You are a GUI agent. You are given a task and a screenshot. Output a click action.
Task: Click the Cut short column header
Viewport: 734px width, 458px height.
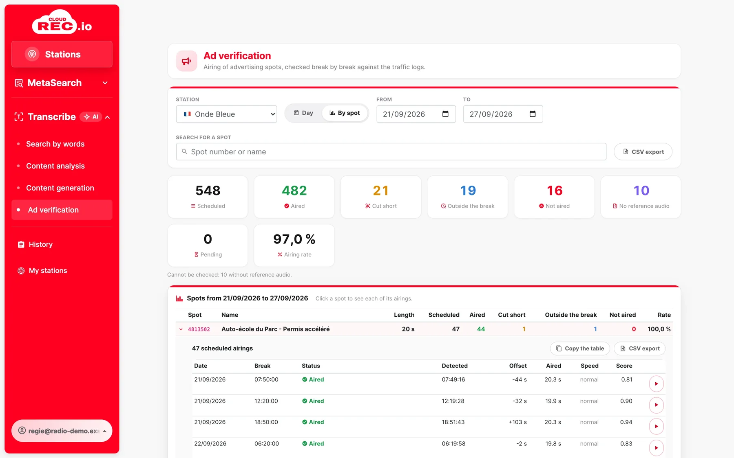[511, 315]
